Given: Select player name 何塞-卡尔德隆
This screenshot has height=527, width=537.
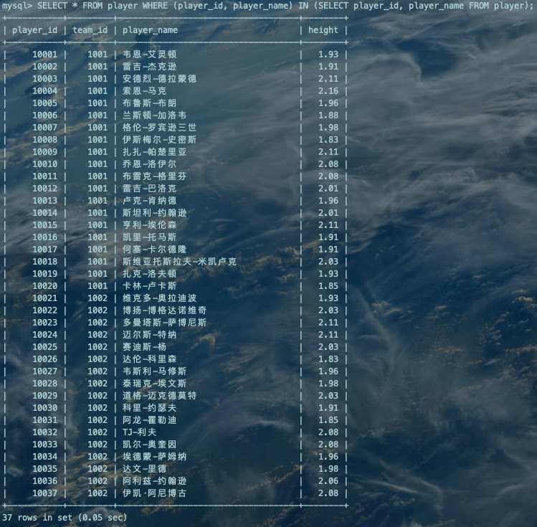Looking at the screenshot, I should point(154,250).
